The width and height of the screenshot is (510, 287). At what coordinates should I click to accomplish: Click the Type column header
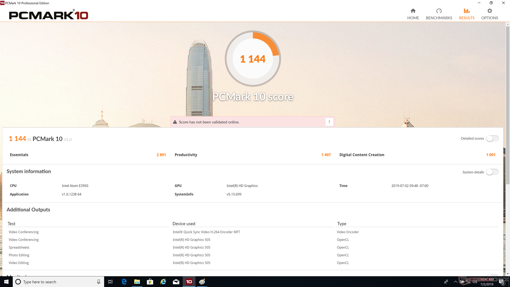(342, 224)
